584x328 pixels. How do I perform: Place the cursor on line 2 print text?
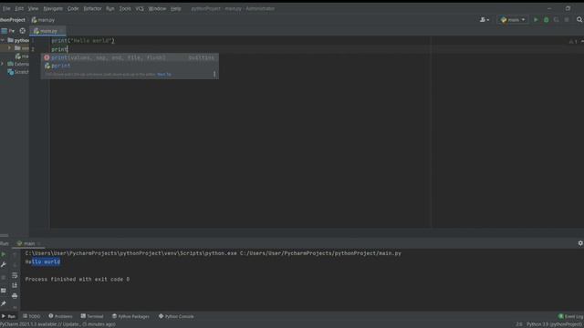(59, 49)
